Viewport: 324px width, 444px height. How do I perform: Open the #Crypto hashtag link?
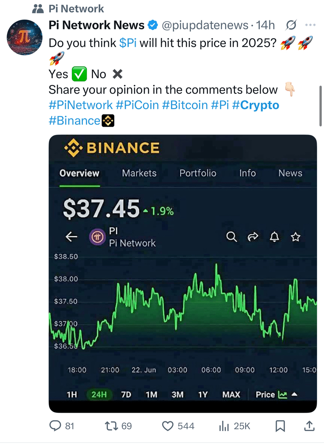coord(256,105)
